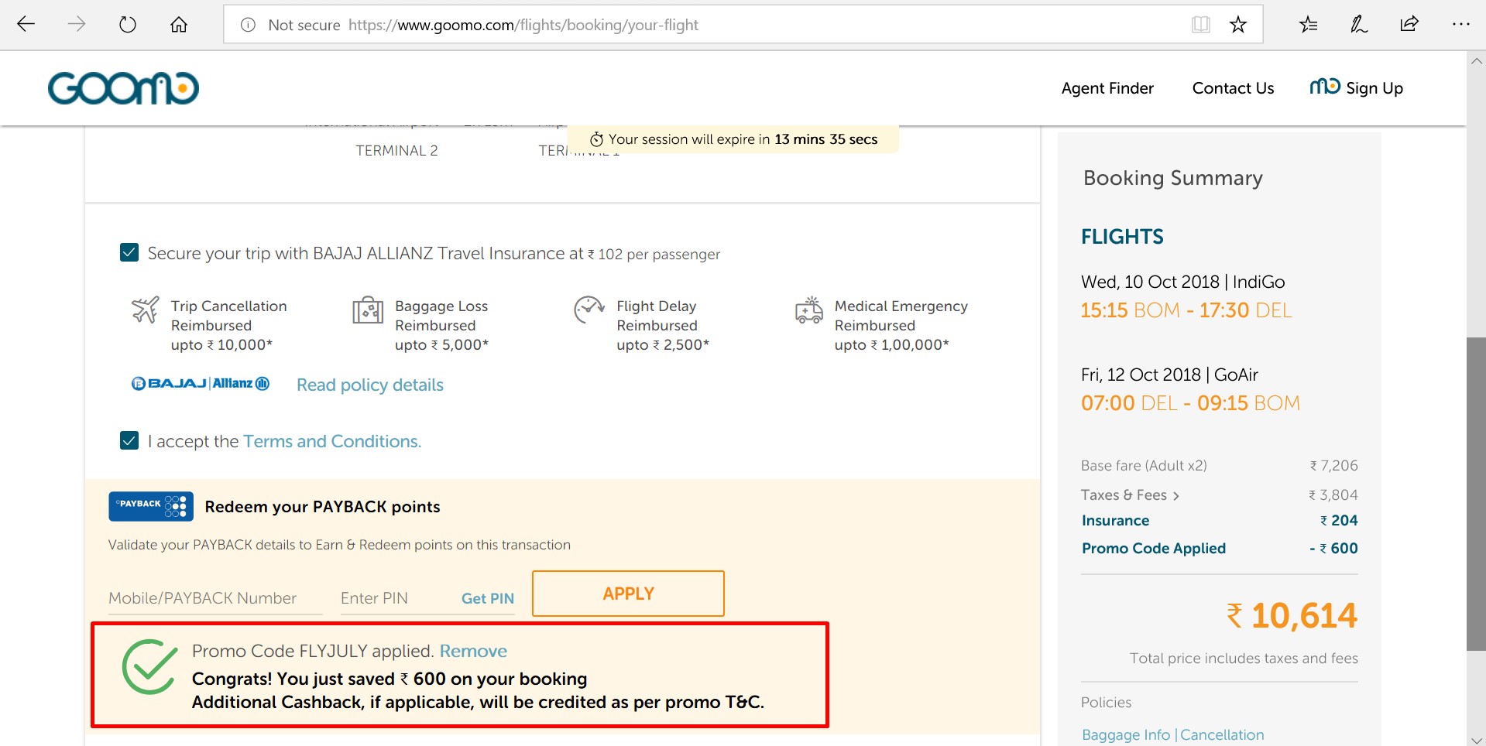
Task: Click the Booking Summary heading
Action: point(1173,178)
